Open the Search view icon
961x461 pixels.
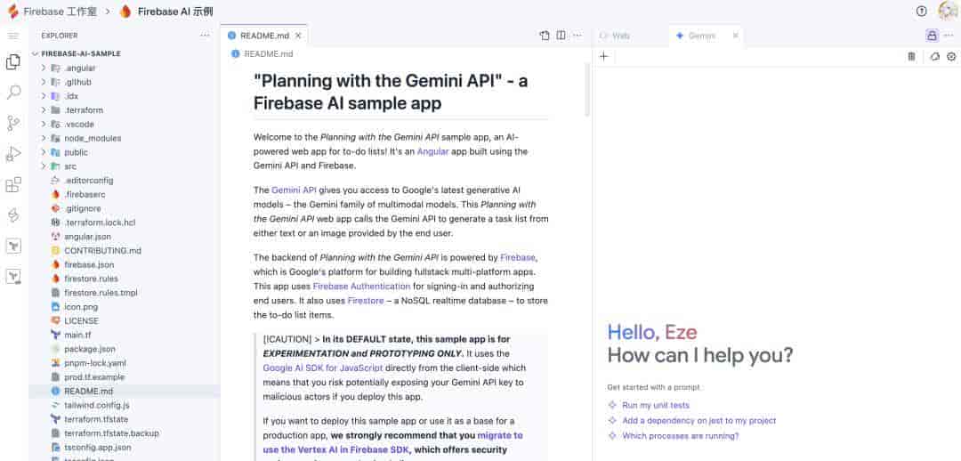[12, 93]
